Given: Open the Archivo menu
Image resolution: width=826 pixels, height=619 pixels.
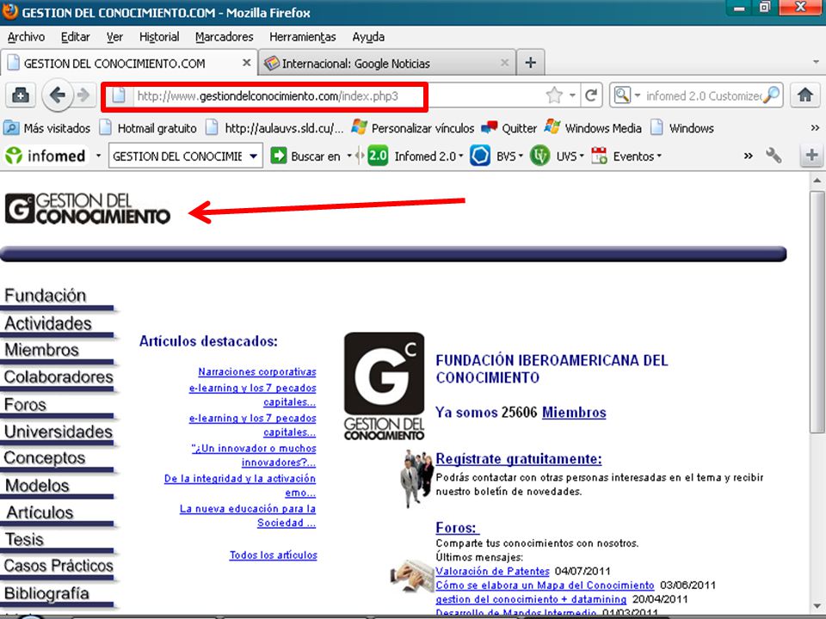Looking at the screenshot, I should [27, 37].
